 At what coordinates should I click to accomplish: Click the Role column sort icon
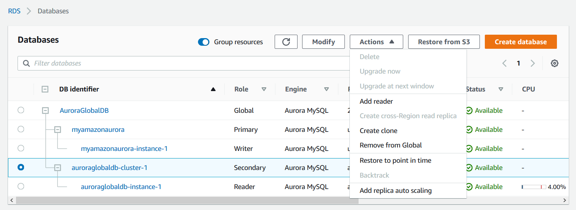[x=264, y=89]
